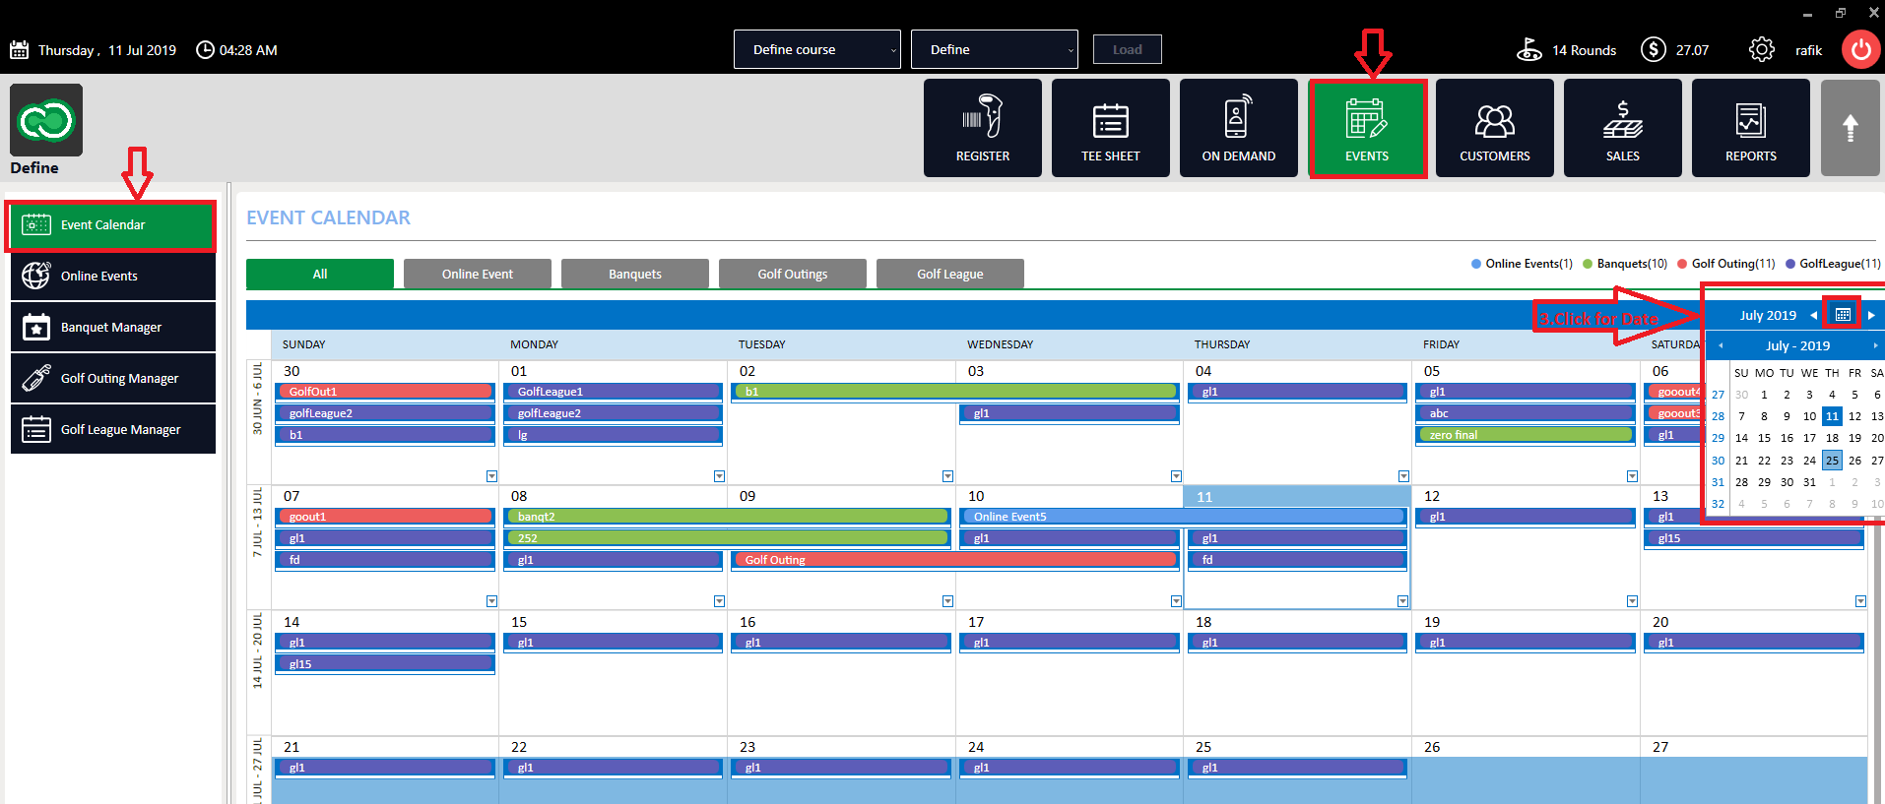
Task: Open the Reports module
Action: pyautogui.click(x=1750, y=128)
